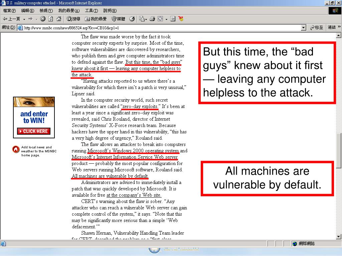342x256 pixels.
Task: Open the 我的最愛(A) menu
Action: (69, 10)
